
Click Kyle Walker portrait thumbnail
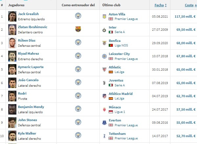[12, 136]
